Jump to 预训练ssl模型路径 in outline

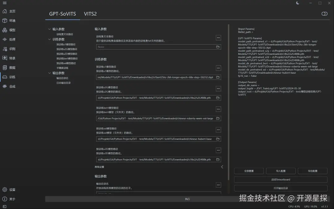click(x=66, y=63)
